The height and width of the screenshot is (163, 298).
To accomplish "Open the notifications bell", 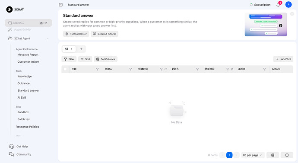I will [278, 5].
